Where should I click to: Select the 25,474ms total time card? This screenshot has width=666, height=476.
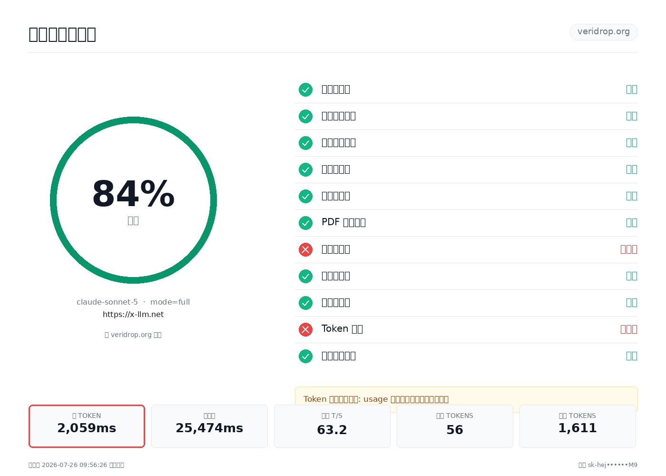209,426
